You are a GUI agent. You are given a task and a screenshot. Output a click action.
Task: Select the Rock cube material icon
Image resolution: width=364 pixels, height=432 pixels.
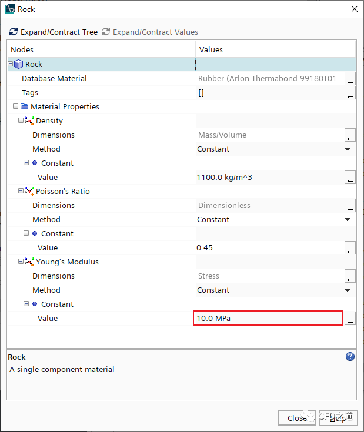pos(18,64)
